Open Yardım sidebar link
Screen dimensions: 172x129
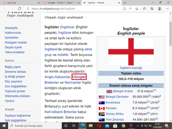click(10, 101)
